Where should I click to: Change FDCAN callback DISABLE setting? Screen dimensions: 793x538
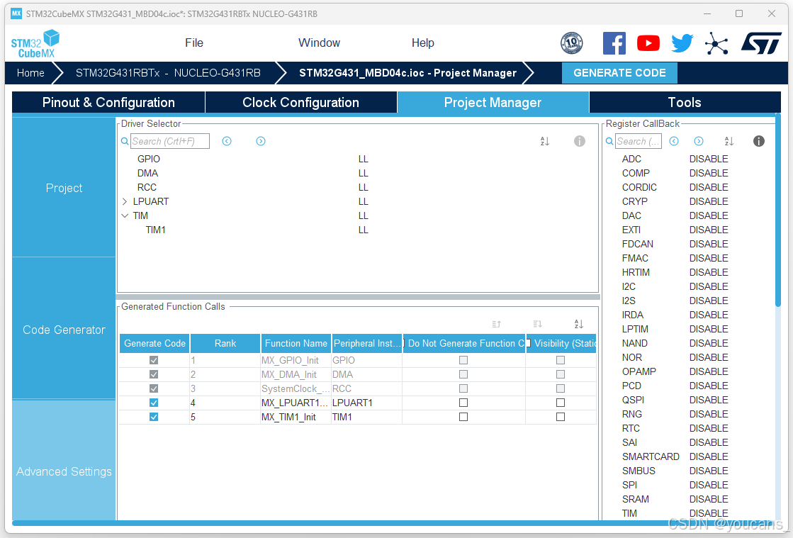(x=709, y=245)
